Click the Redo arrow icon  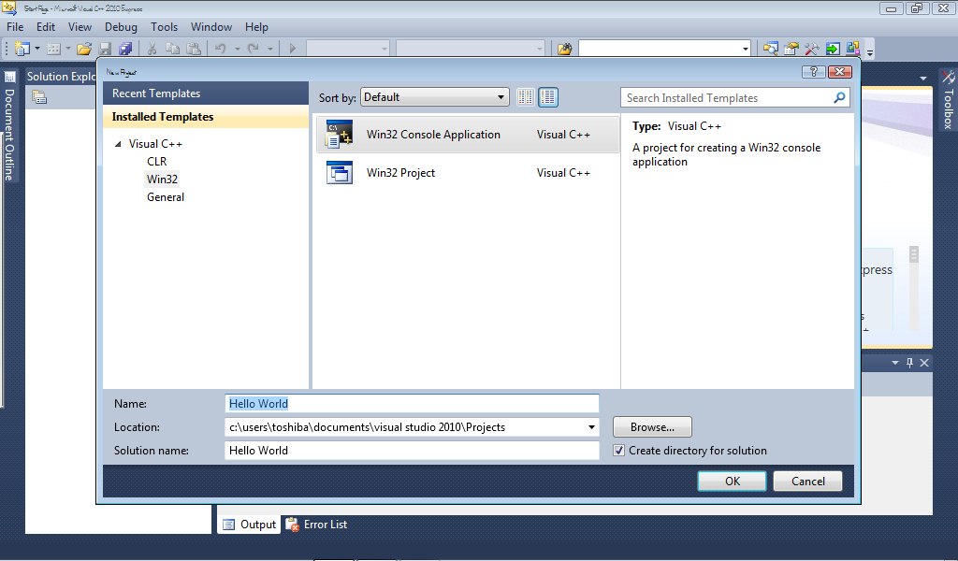click(253, 49)
